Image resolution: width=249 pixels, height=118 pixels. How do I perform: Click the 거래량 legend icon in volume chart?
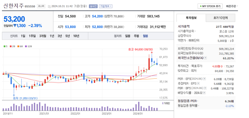point(163,103)
